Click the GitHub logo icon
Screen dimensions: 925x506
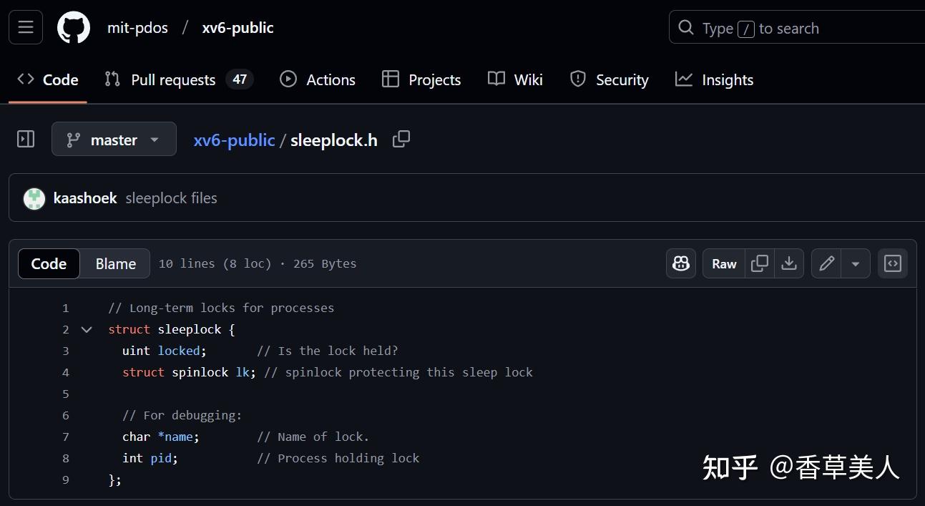pyautogui.click(x=74, y=27)
